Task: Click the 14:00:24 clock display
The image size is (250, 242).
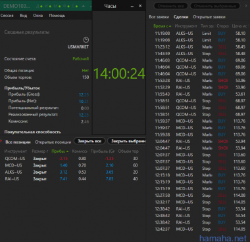Action: 119,73
